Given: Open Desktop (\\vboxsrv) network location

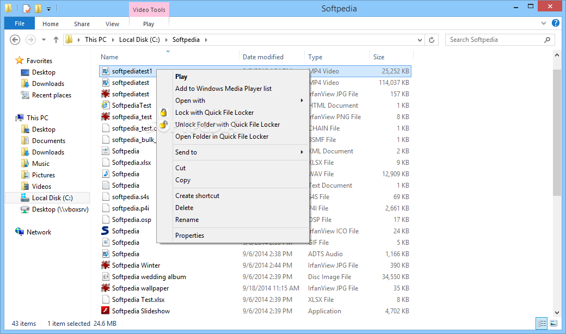Looking at the screenshot, I should [x=60, y=209].
